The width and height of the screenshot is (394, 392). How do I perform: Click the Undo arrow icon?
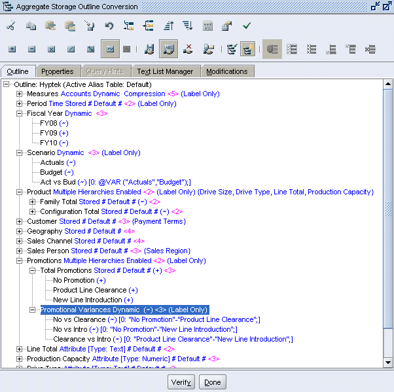(x=109, y=26)
